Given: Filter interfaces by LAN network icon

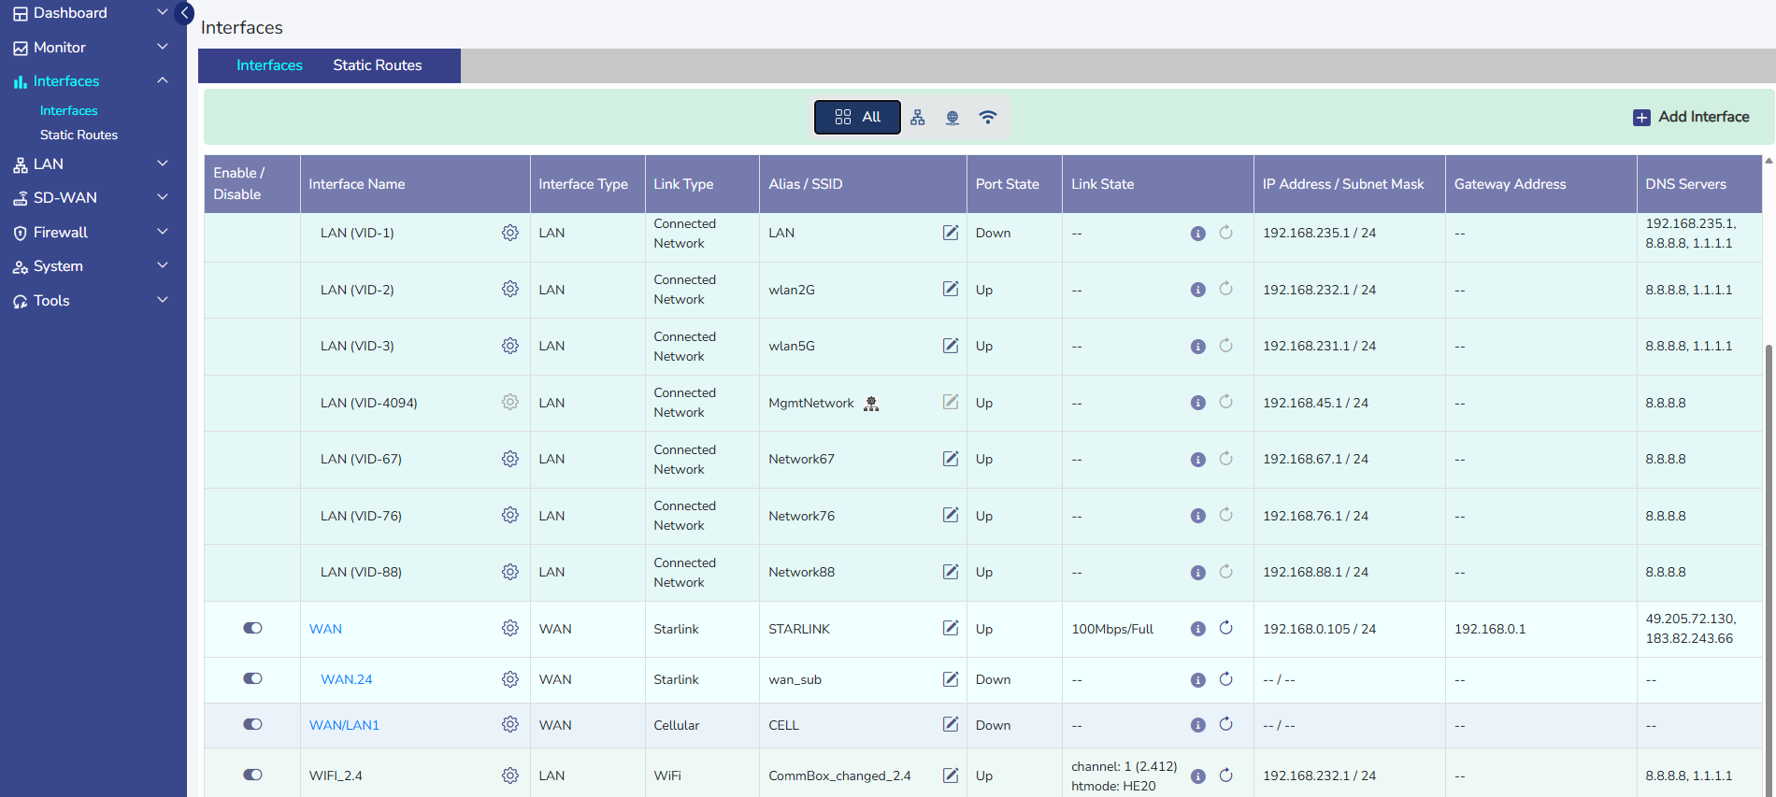Looking at the screenshot, I should coord(918,117).
